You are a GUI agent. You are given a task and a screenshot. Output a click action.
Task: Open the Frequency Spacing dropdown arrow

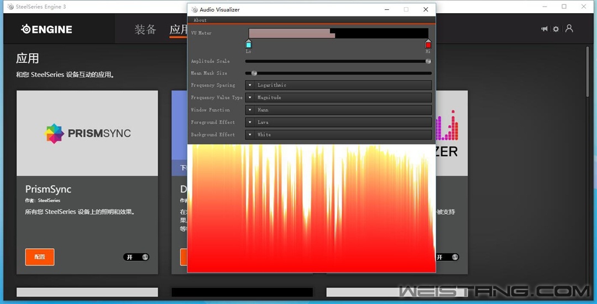[250, 85]
